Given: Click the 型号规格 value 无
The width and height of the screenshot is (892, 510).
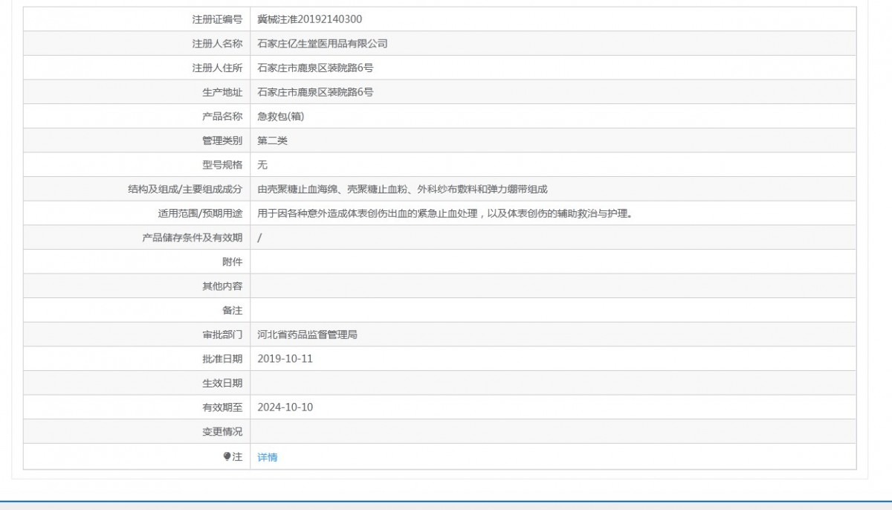Looking at the screenshot, I should pos(262,165).
